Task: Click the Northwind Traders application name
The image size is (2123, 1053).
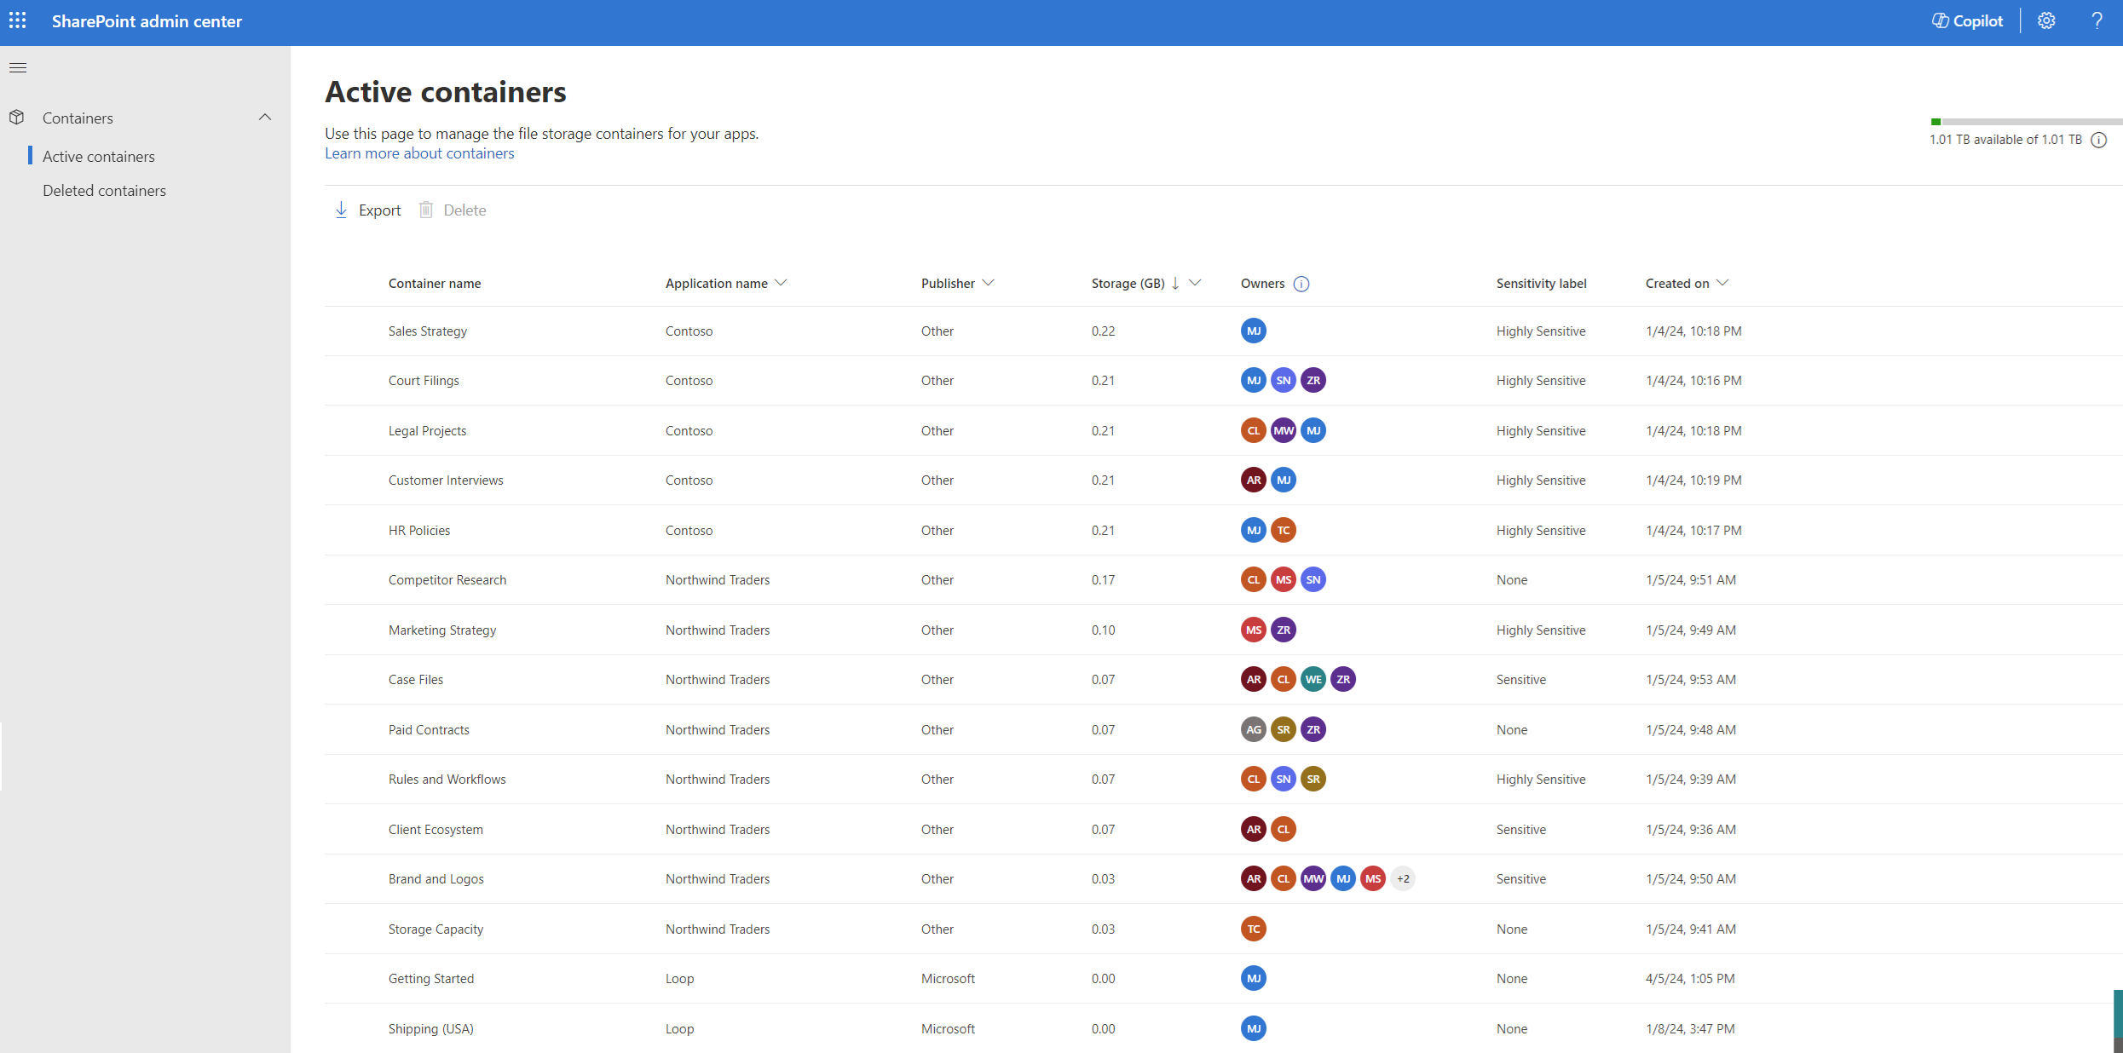Action: tap(718, 579)
